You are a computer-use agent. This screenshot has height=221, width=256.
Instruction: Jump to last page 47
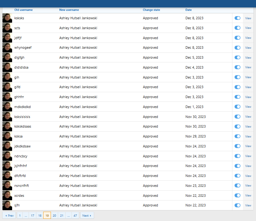pos(75,215)
